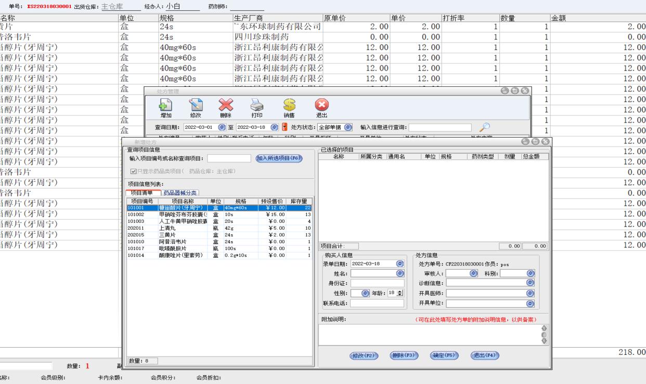Open the 处方状态 全部单据 dropdown
The width and height of the screenshot is (646, 384).
[348, 127]
